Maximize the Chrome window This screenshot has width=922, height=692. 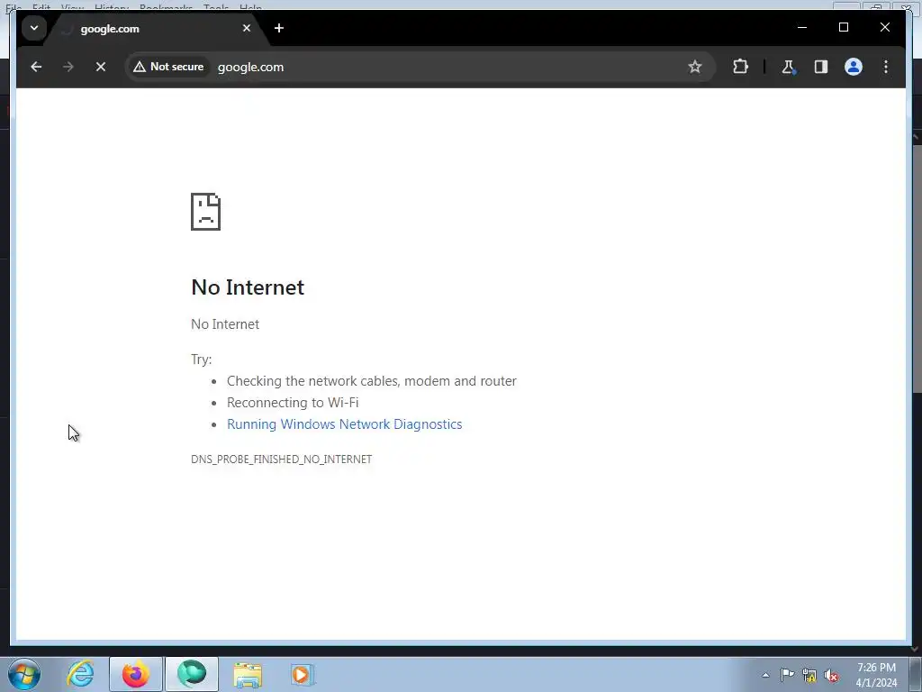point(843,28)
